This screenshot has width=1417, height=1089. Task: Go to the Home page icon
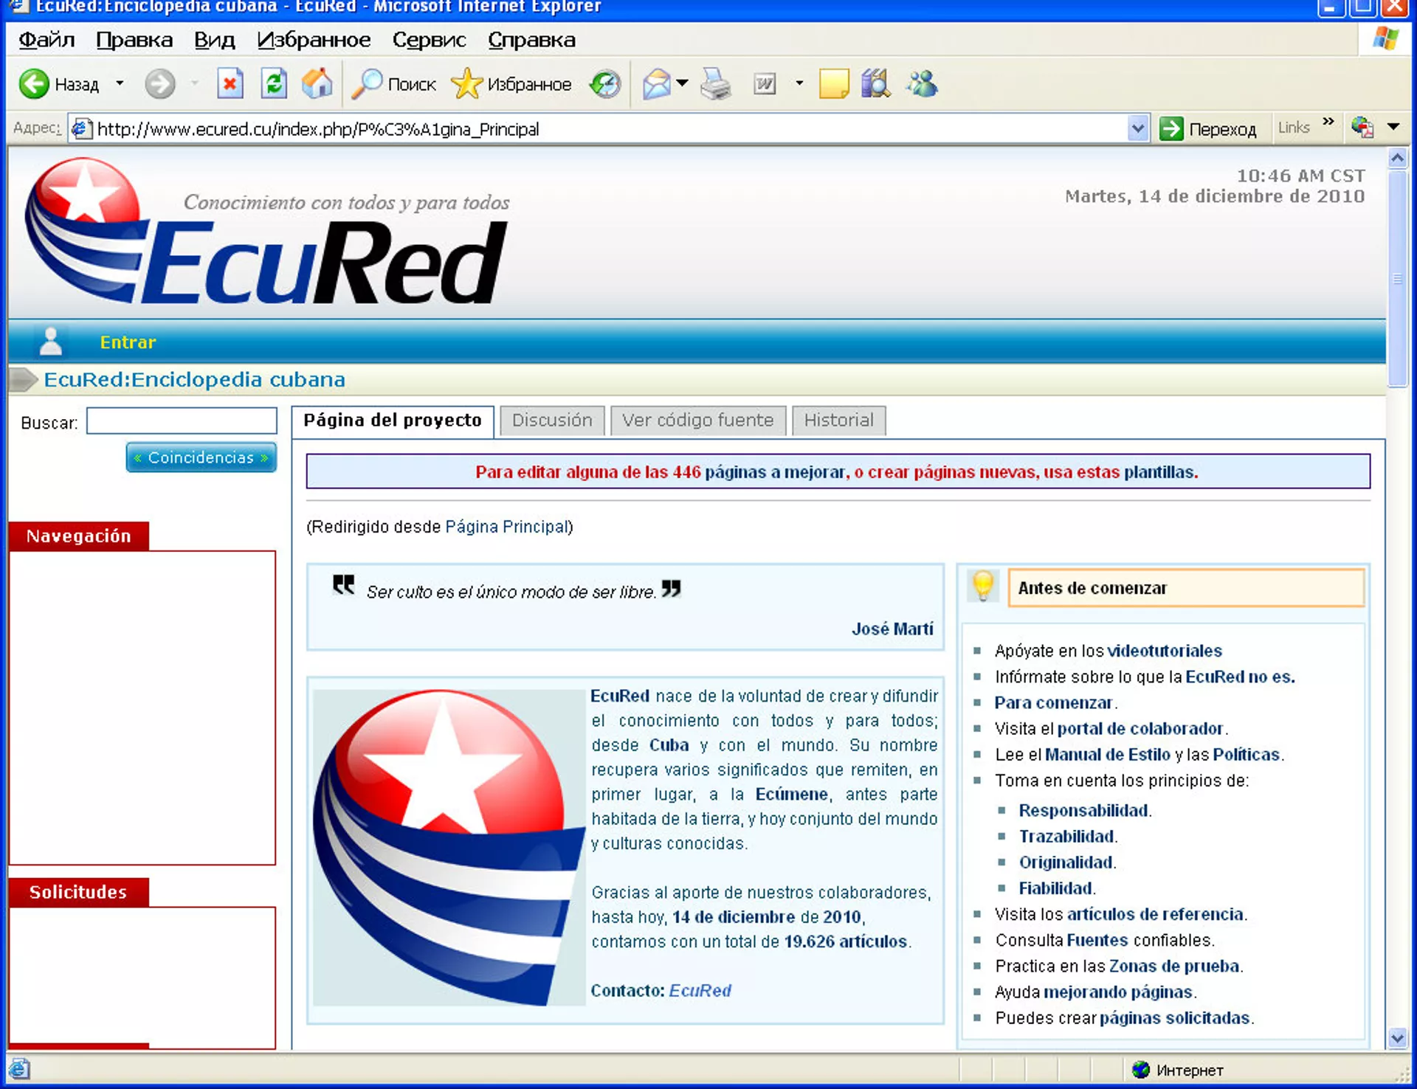click(317, 84)
